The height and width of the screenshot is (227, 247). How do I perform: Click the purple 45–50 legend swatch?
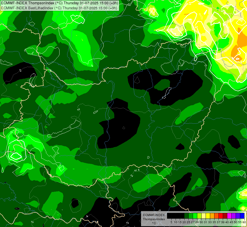pos(234,216)
